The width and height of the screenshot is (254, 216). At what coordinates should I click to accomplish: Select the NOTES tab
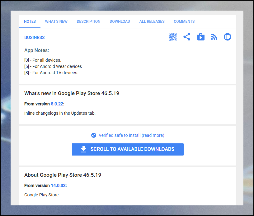(x=30, y=22)
